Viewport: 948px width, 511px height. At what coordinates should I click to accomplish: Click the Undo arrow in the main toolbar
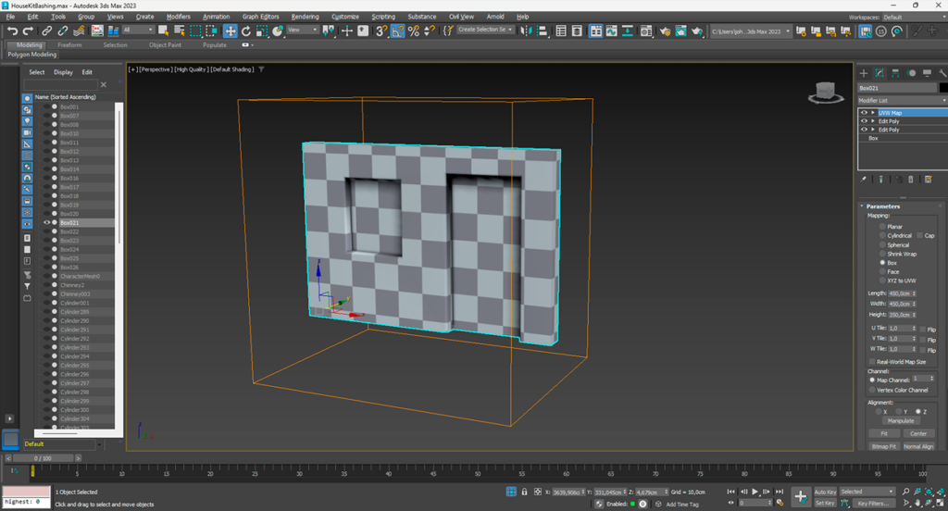click(x=12, y=31)
